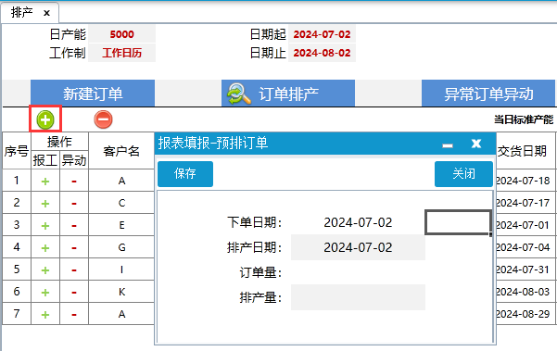Click customer name cell E
This screenshot has height=351, width=557.
(121, 225)
